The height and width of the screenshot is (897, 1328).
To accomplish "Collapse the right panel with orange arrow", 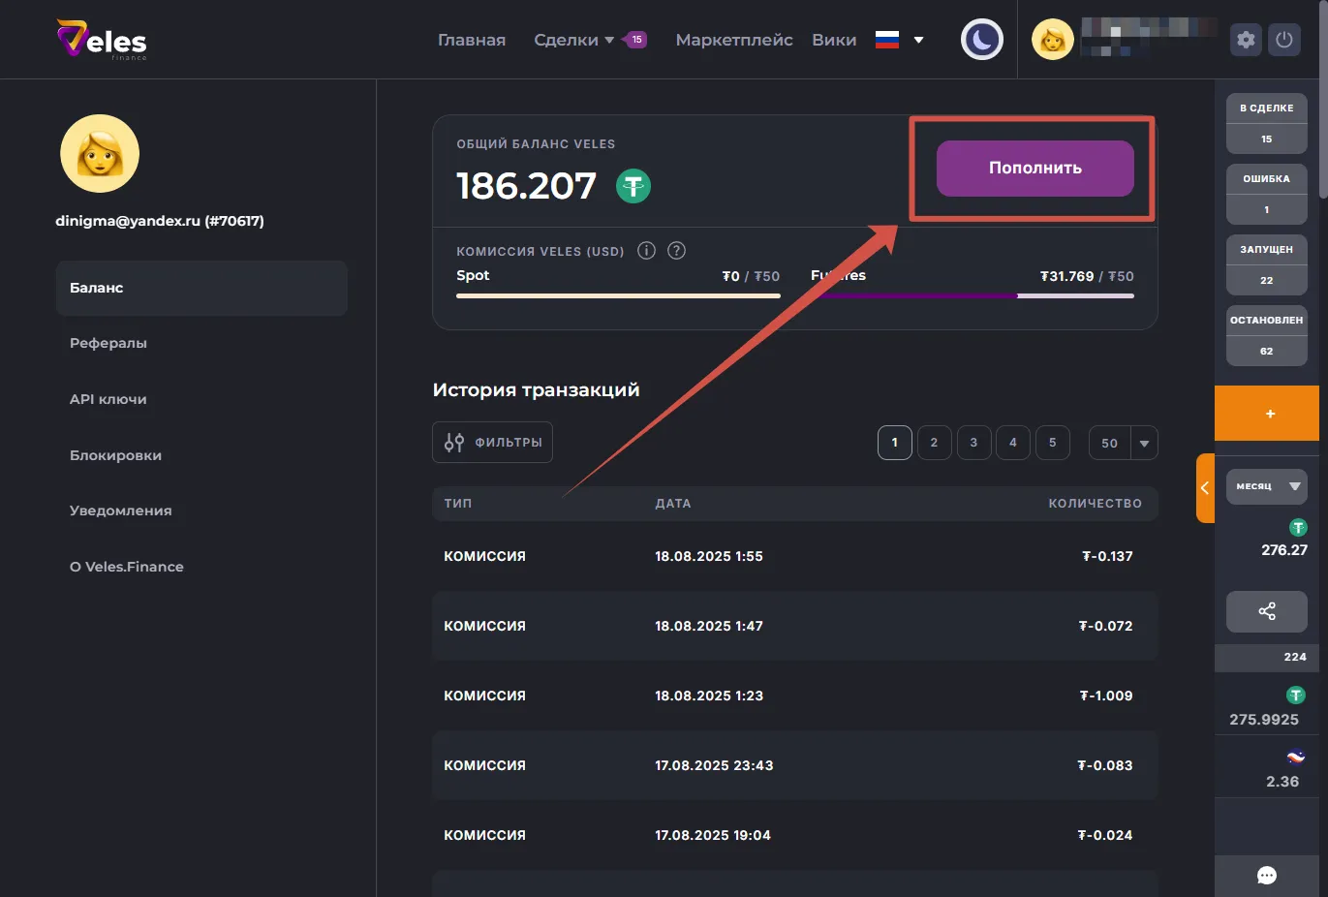I will pos(1205,488).
